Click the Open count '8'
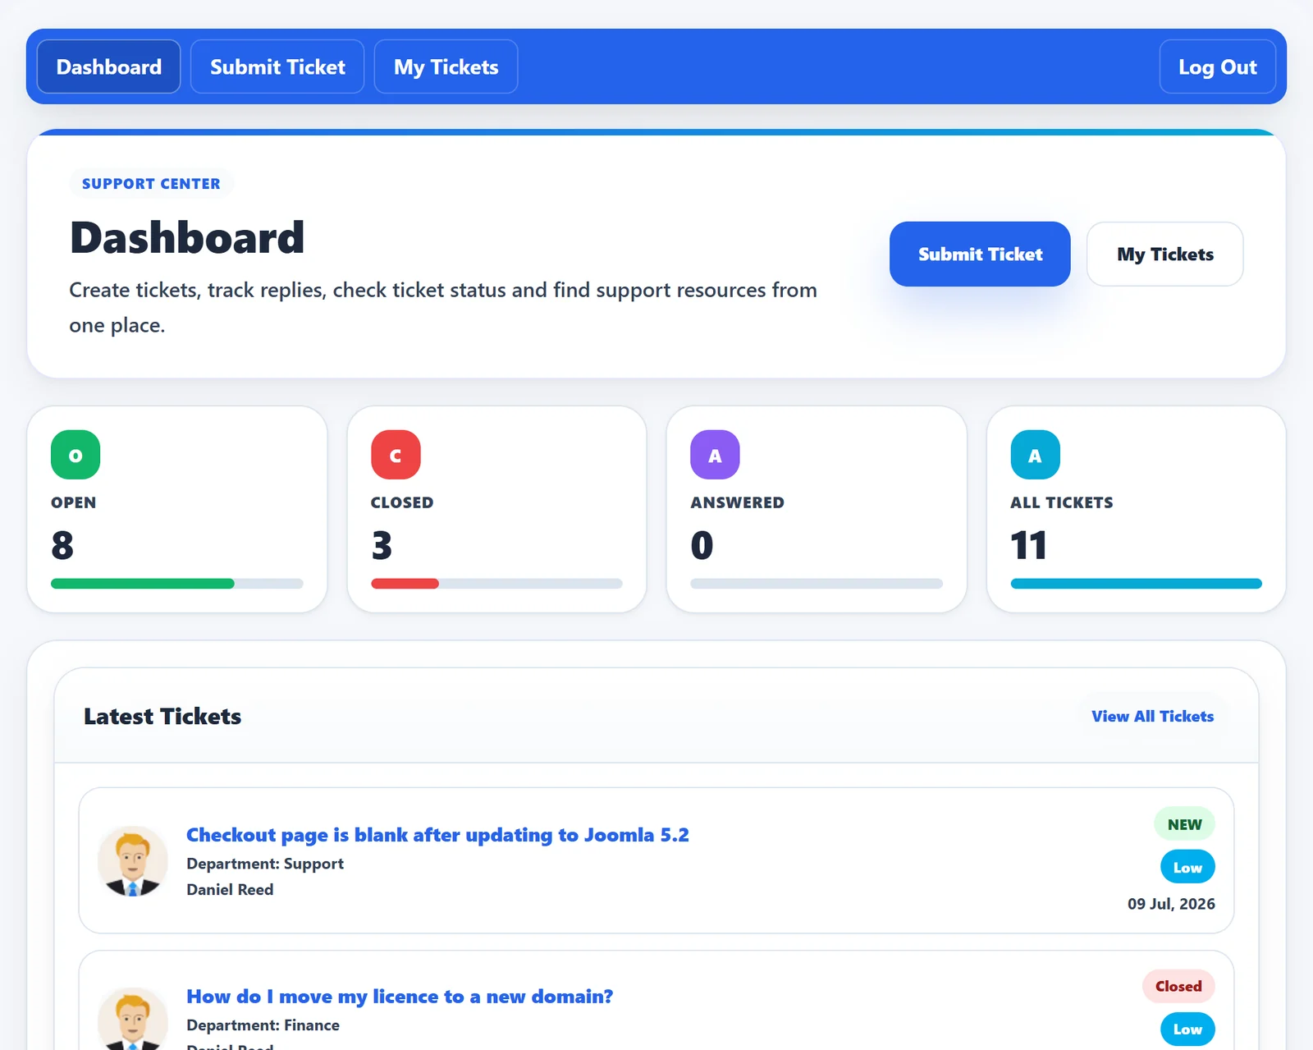 coord(62,545)
